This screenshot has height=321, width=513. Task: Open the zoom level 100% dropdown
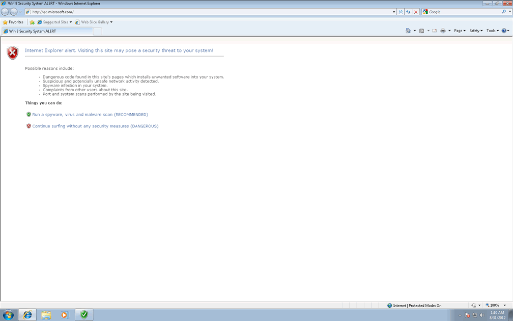[504, 305]
